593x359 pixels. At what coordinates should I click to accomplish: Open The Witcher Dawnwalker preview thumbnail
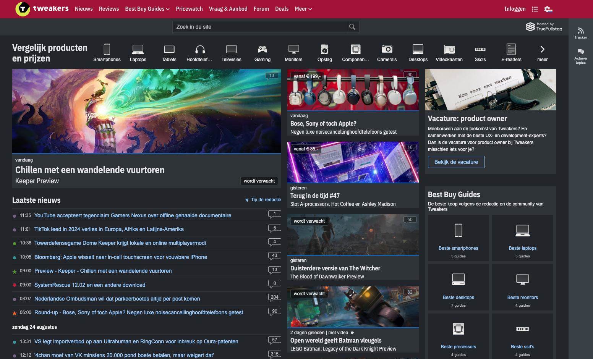[x=353, y=234]
